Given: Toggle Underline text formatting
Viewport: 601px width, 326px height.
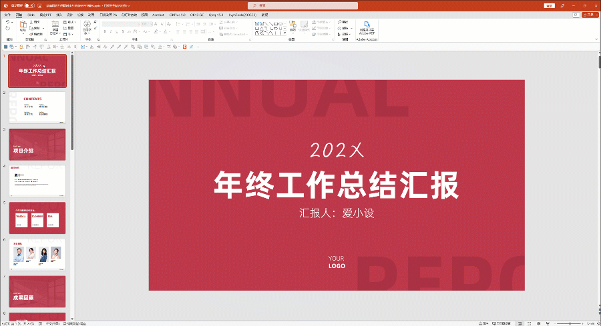Looking at the screenshot, I should [116, 31].
